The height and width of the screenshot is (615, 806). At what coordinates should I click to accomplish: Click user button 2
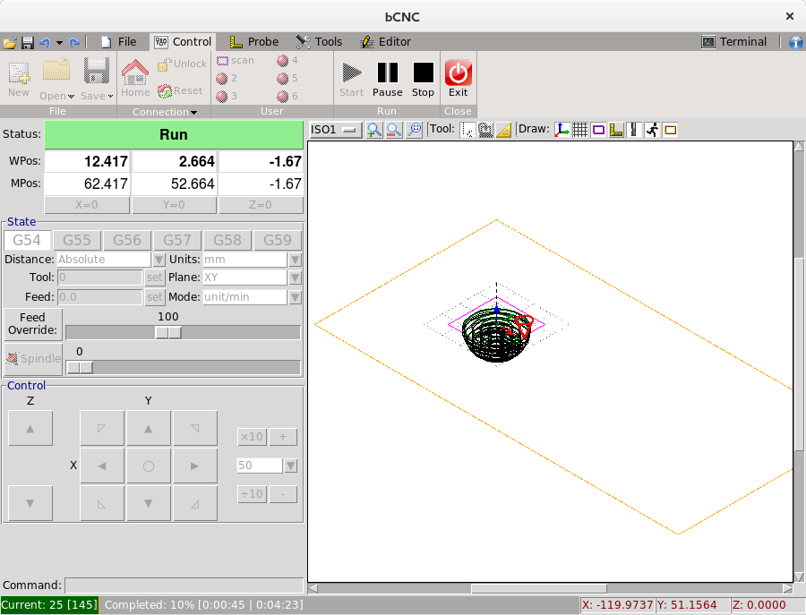click(x=227, y=78)
